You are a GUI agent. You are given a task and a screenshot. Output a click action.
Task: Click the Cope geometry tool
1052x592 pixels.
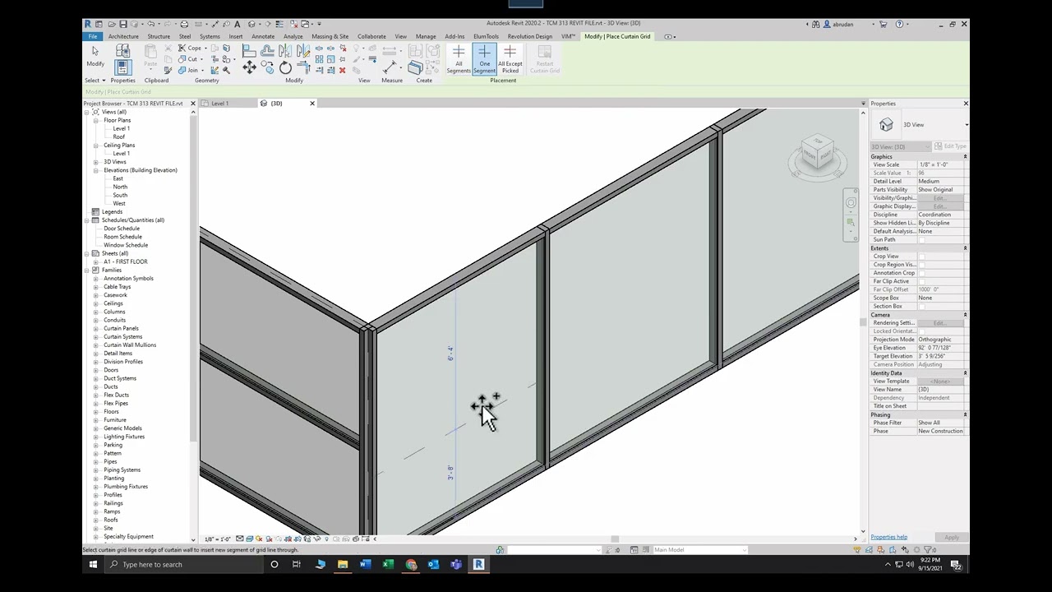191,49
